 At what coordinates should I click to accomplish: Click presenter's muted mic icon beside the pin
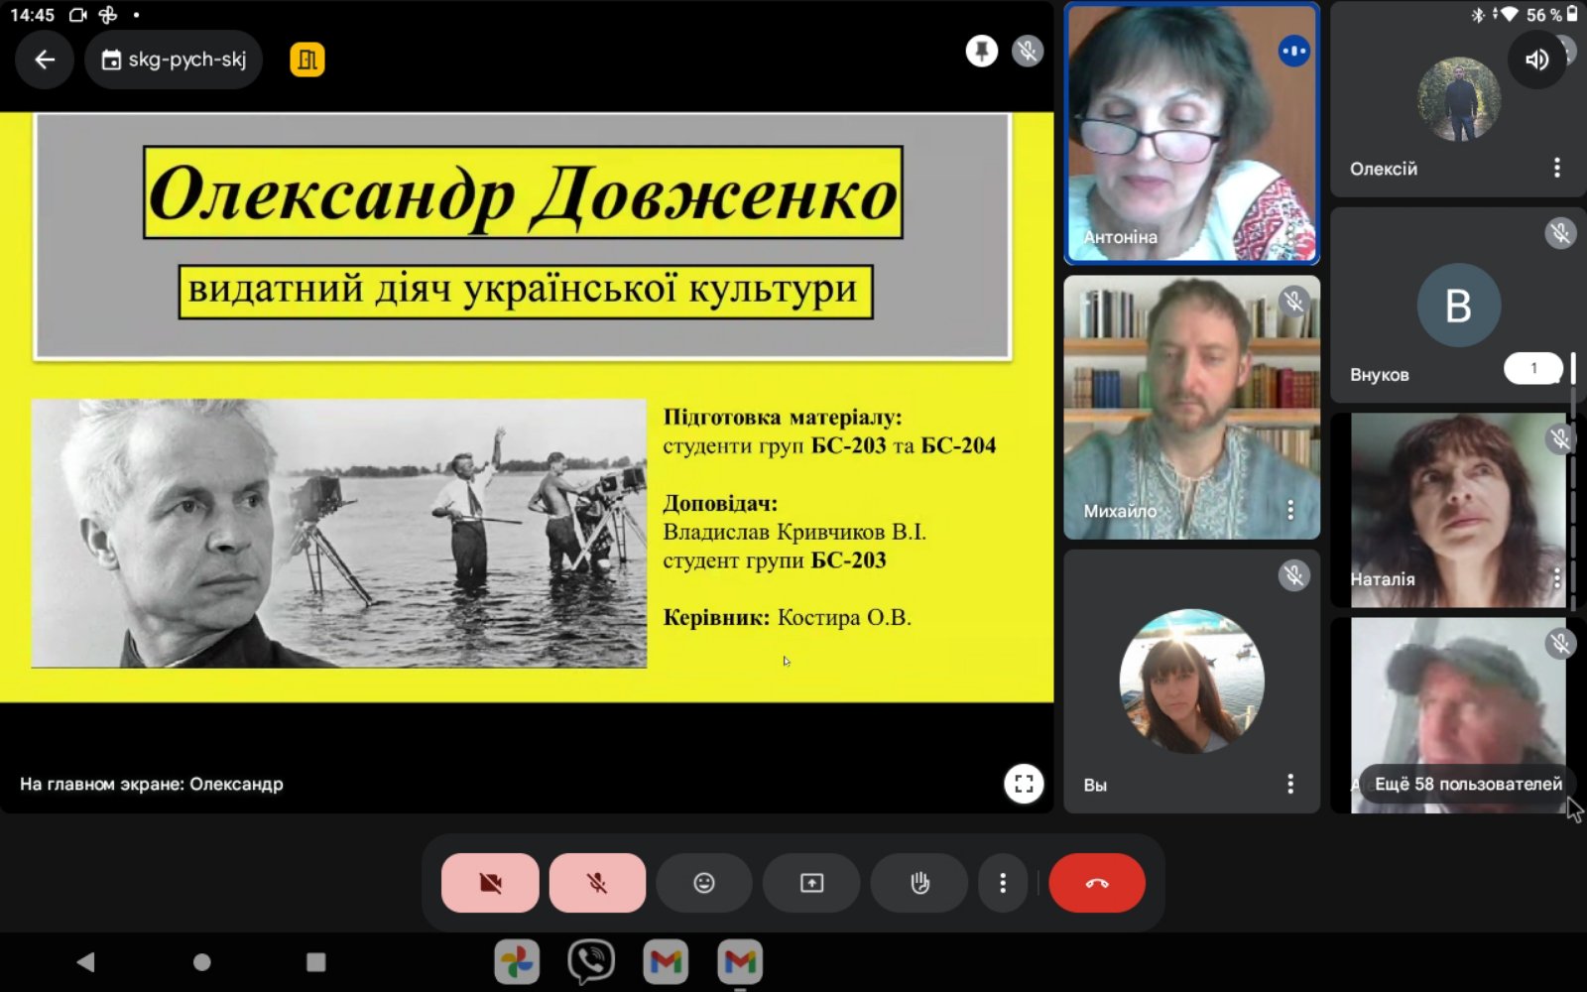[x=1028, y=52]
